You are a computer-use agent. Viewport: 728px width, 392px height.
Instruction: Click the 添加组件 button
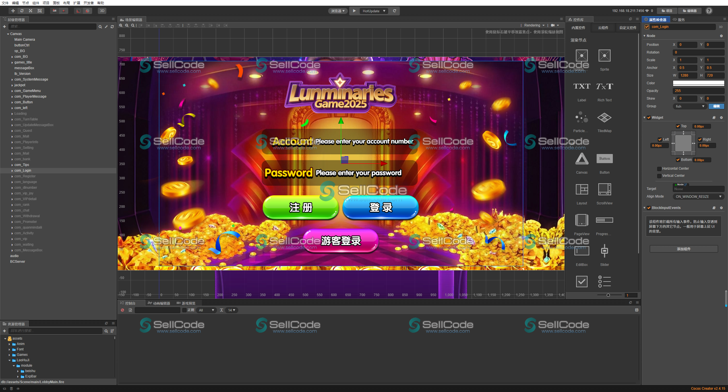pyautogui.click(x=683, y=249)
